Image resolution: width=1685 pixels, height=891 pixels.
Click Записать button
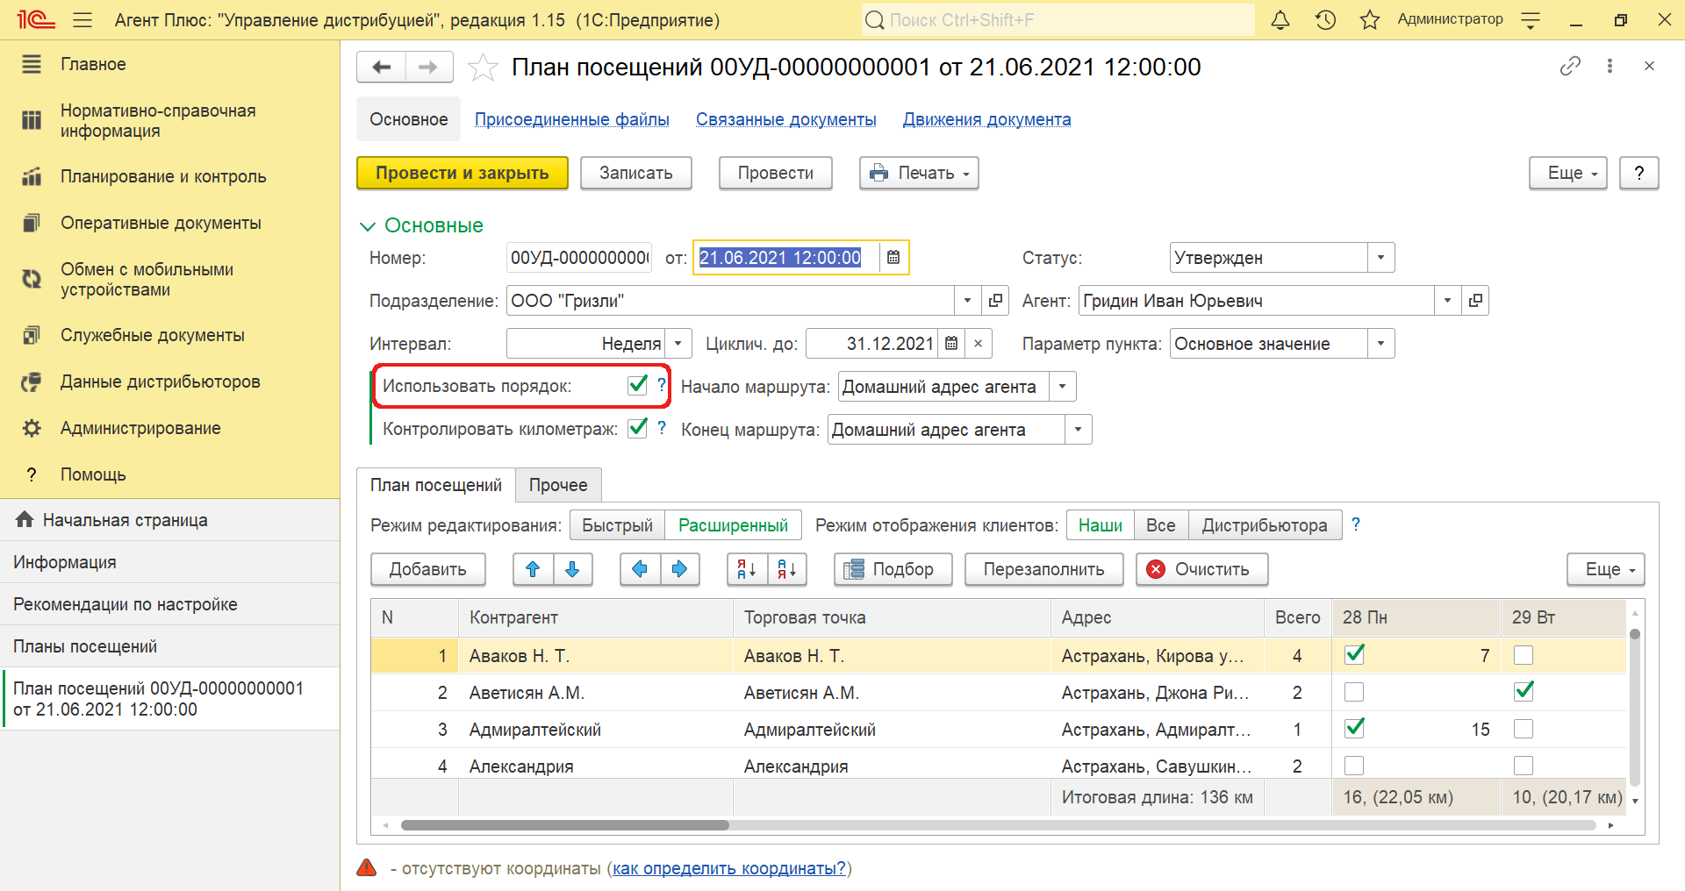click(636, 173)
